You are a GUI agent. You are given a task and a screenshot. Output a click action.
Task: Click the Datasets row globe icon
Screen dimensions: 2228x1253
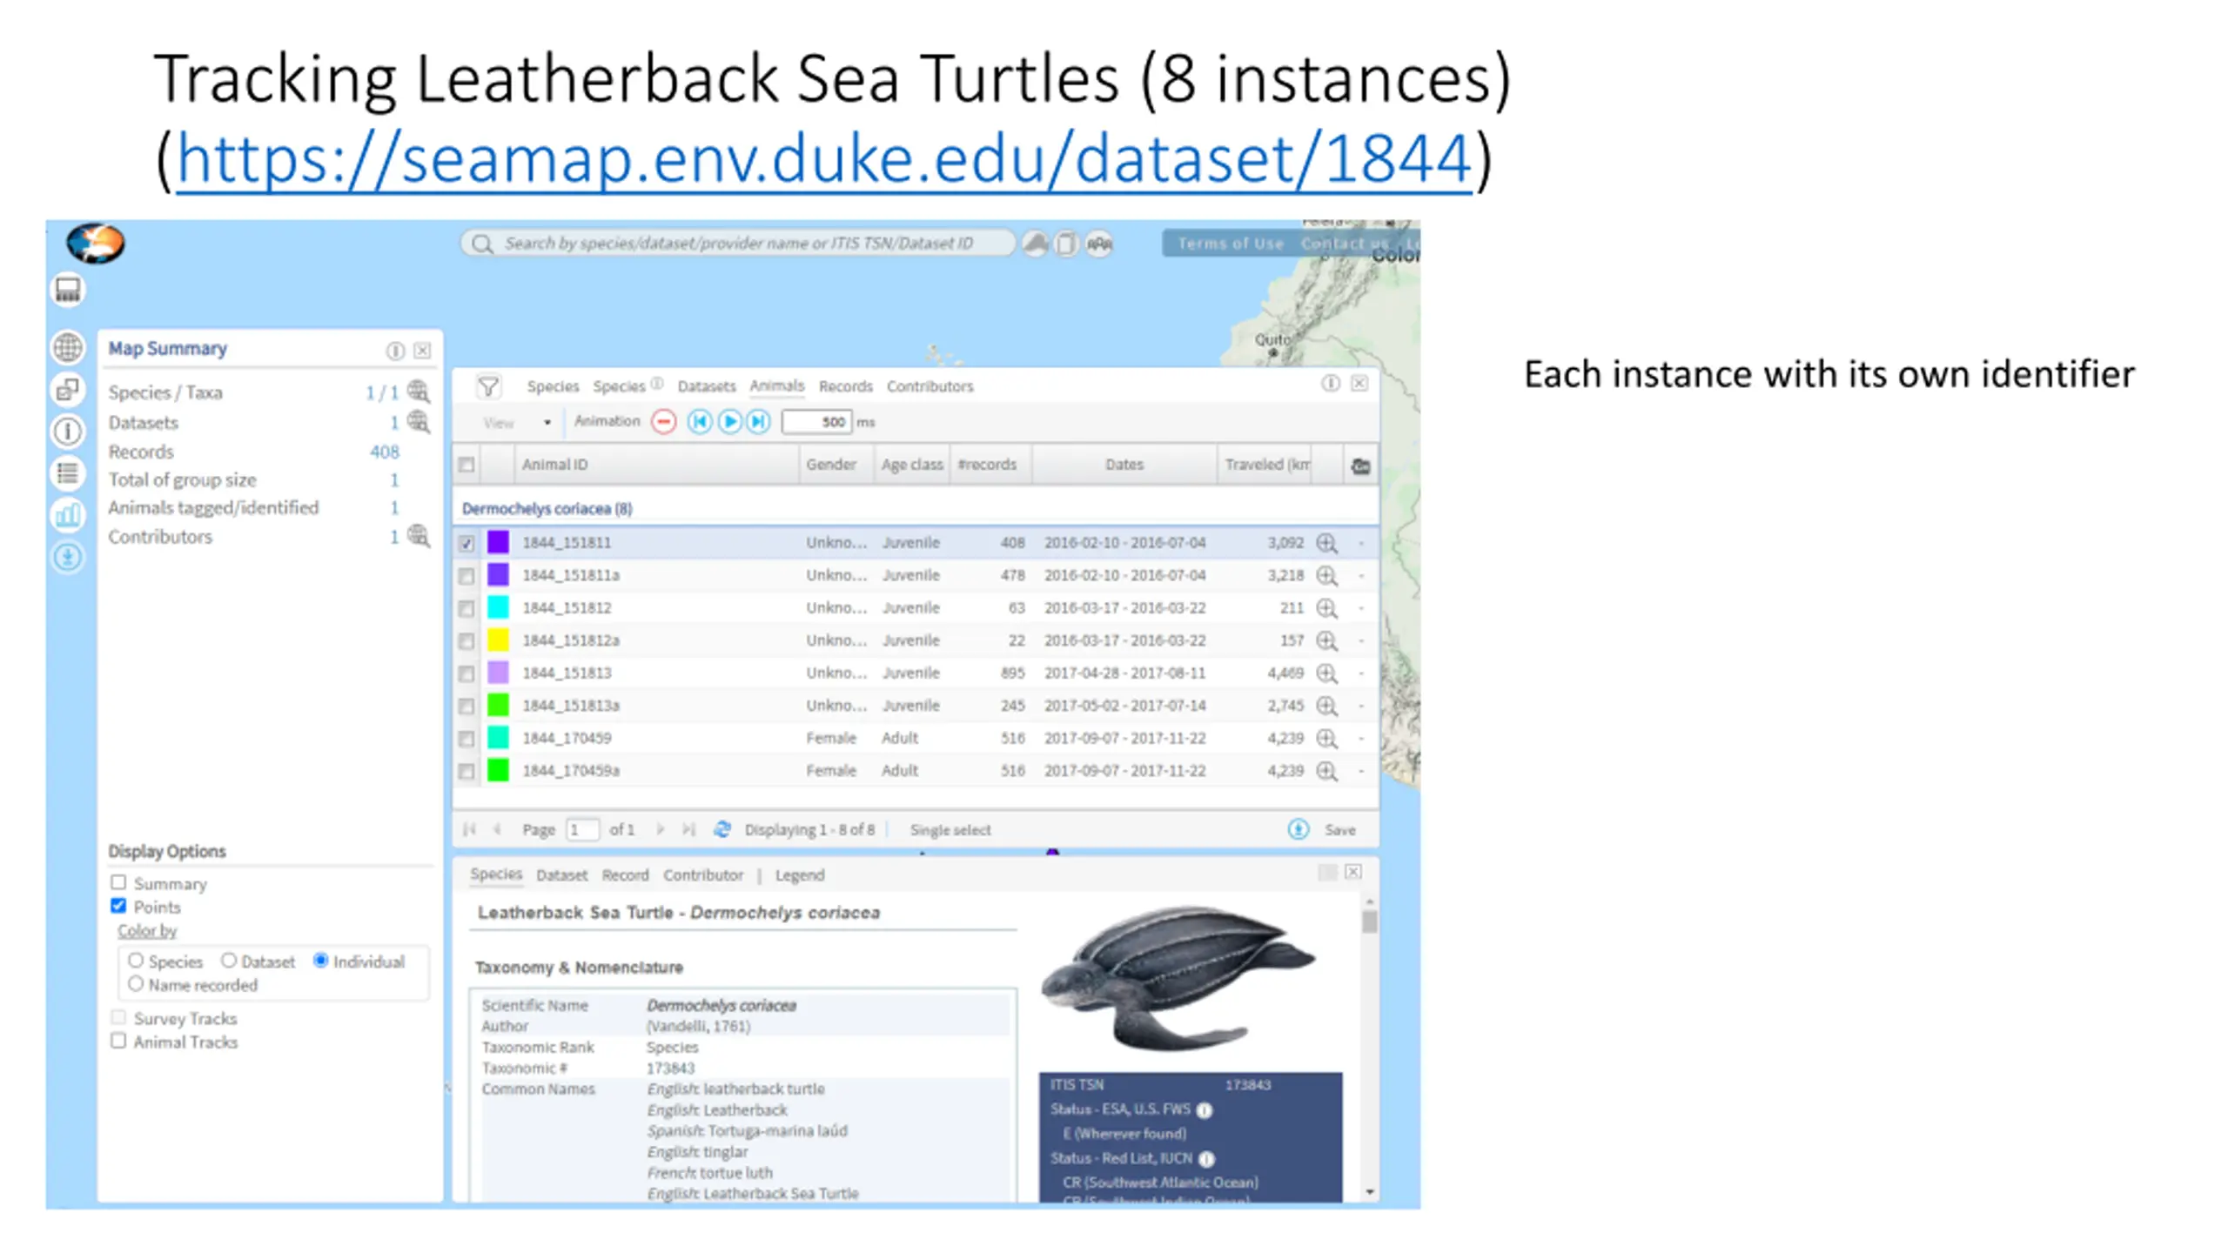click(x=419, y=422)
